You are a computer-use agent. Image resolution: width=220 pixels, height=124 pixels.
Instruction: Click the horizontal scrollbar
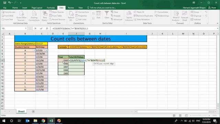coord(173,112)
